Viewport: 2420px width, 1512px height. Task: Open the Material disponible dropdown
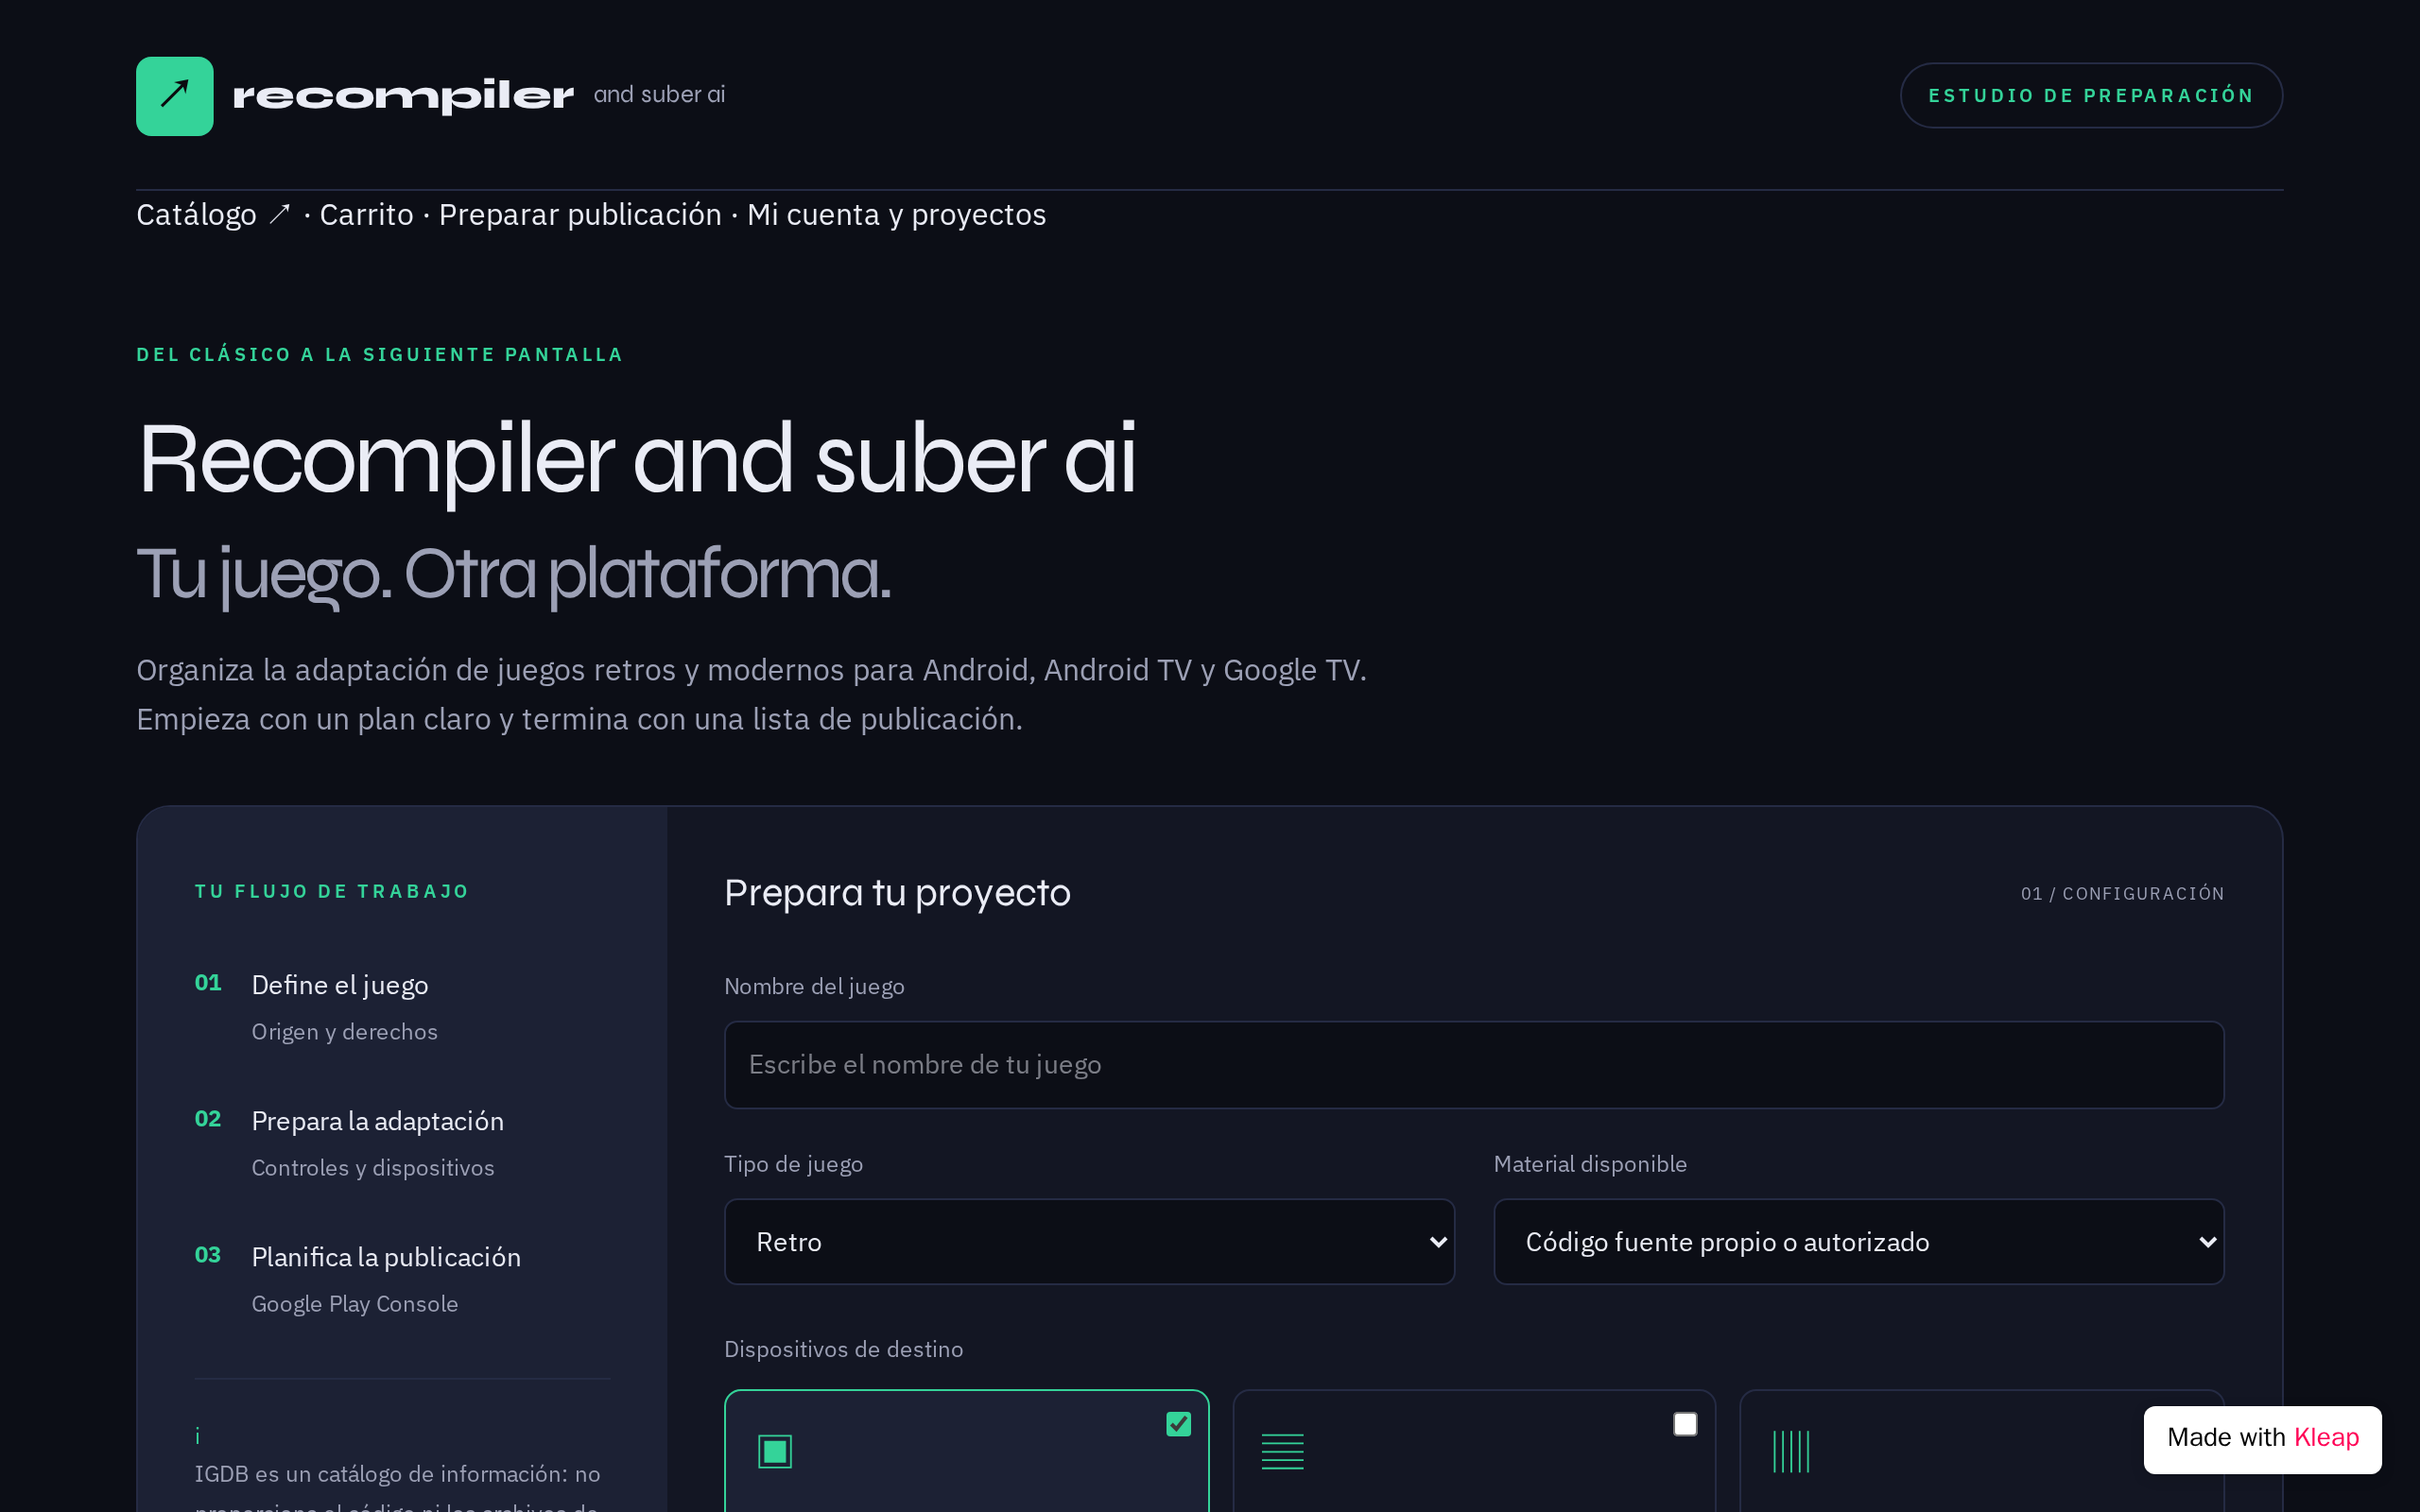(x=1858, y=1241)
